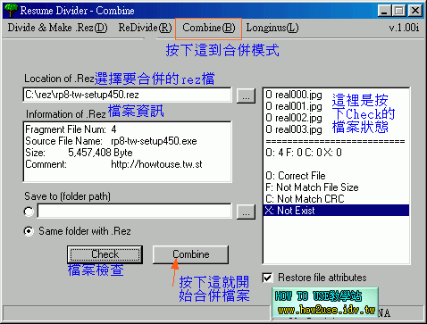The height and width of the screenshot is (324, 427).
Task: Select the Combine tab
Action: pyautogui.click(x=209, y=28)
